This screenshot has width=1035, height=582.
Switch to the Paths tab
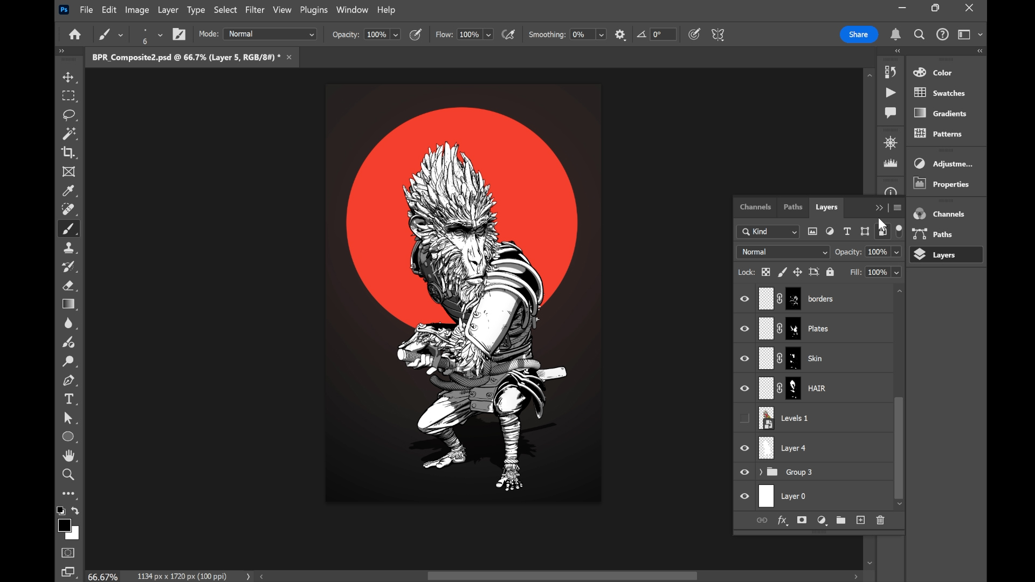pos(793,207)
